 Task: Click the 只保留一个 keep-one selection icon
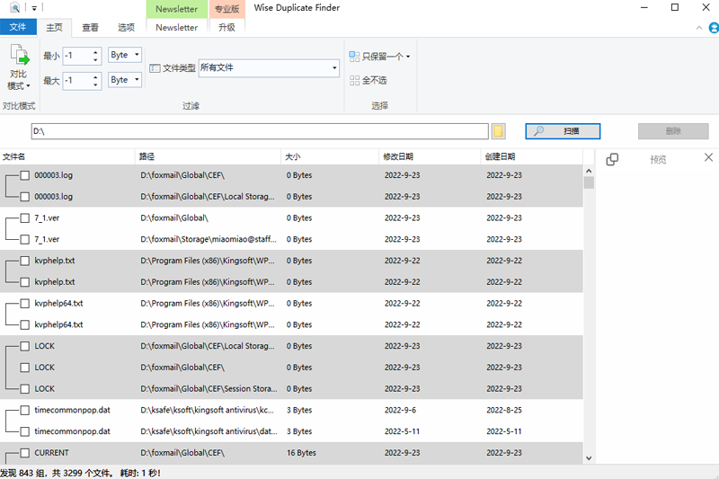354,57
